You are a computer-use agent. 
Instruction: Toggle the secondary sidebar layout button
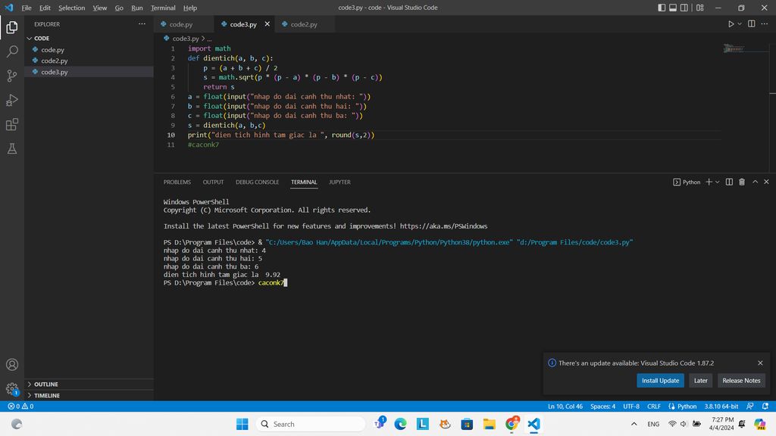coord(685,8)
